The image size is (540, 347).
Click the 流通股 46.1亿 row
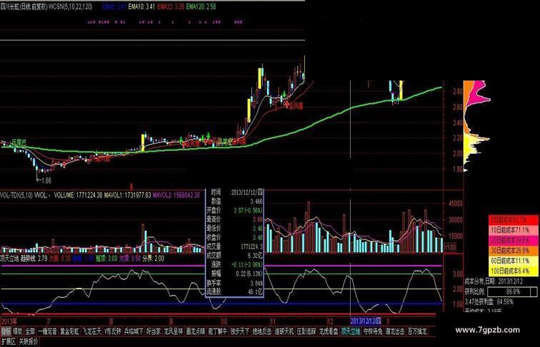point(234,291)
